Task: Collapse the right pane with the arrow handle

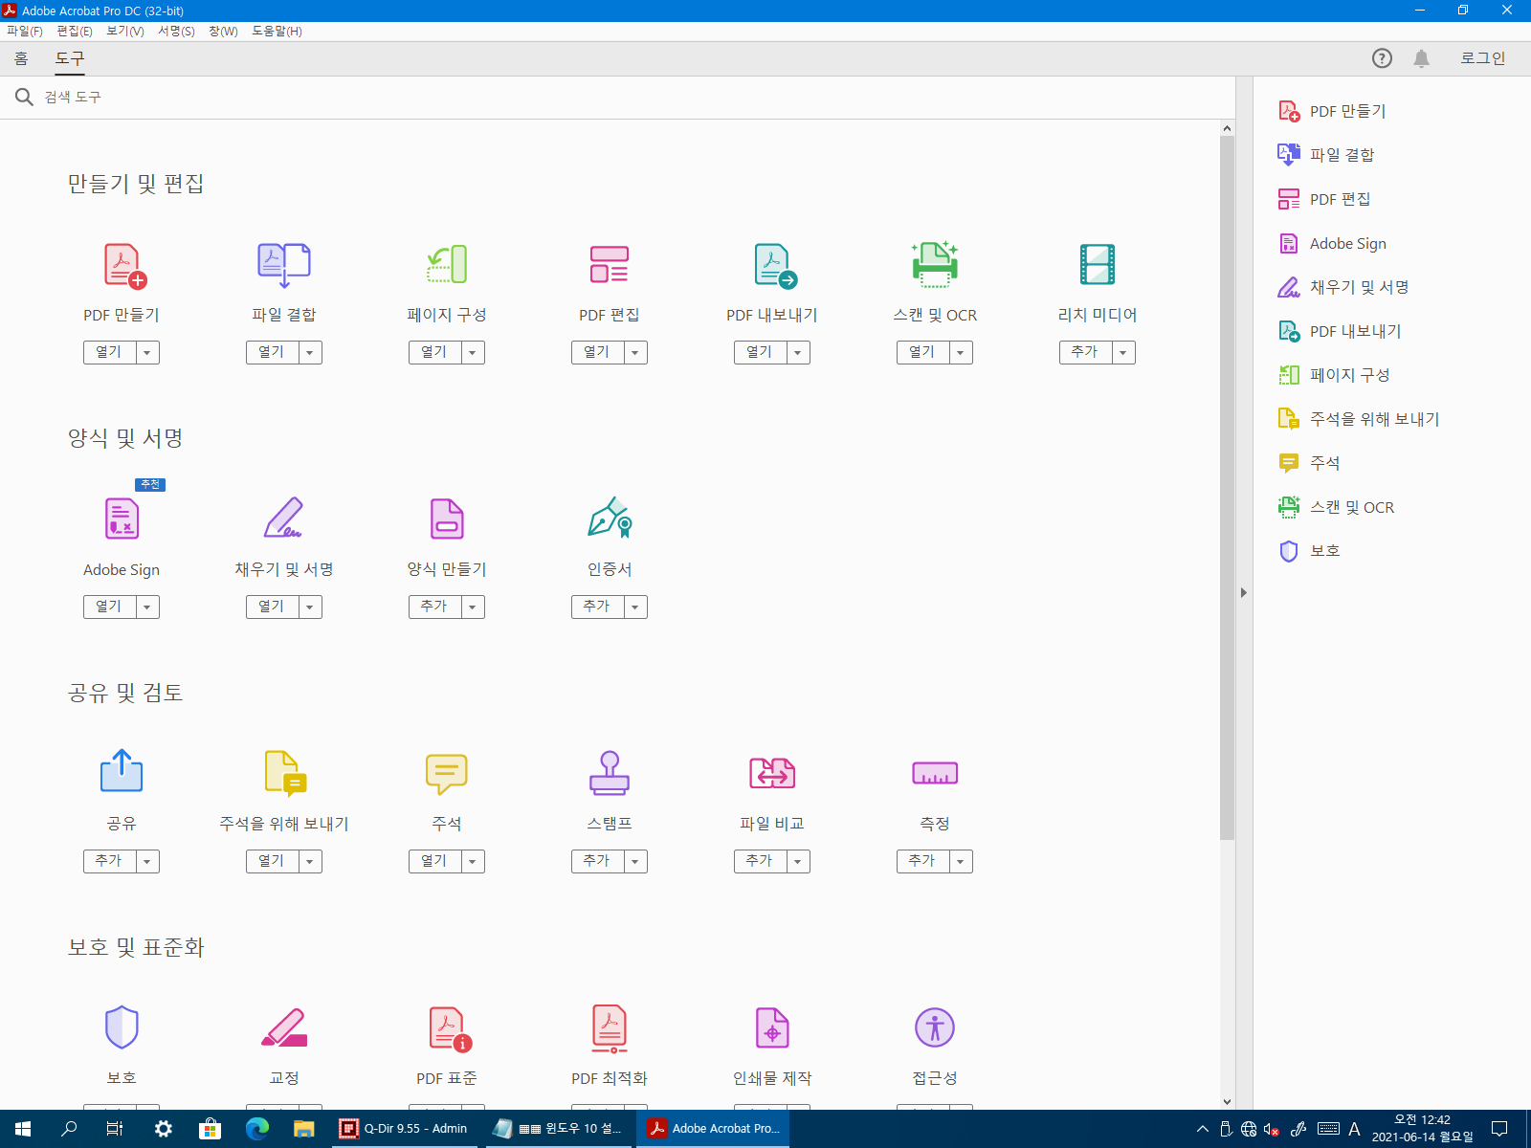Action: [1244, 593]
